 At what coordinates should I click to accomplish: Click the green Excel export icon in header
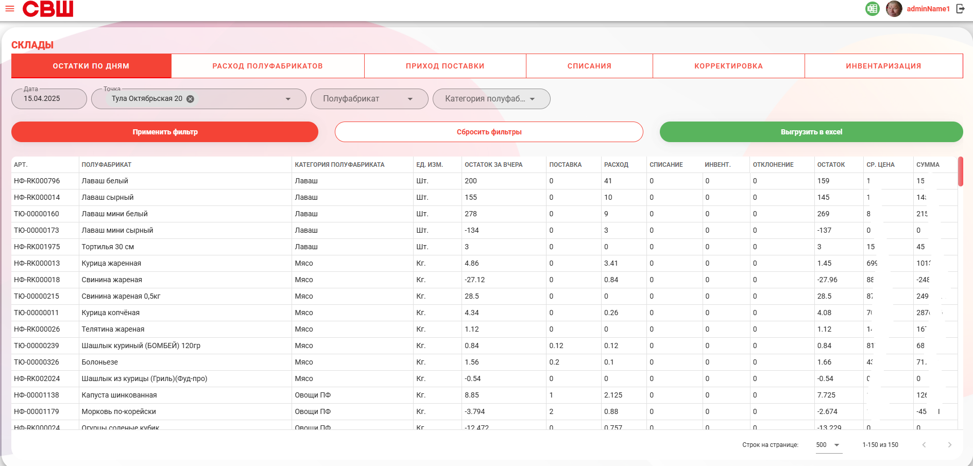pos(872,9)
